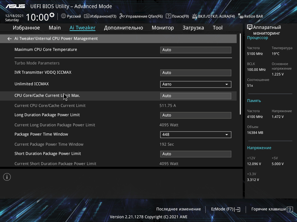Click the hardware monitor screen icon
This screenshot has width=297, height=222.
click(x=250, y=27)
